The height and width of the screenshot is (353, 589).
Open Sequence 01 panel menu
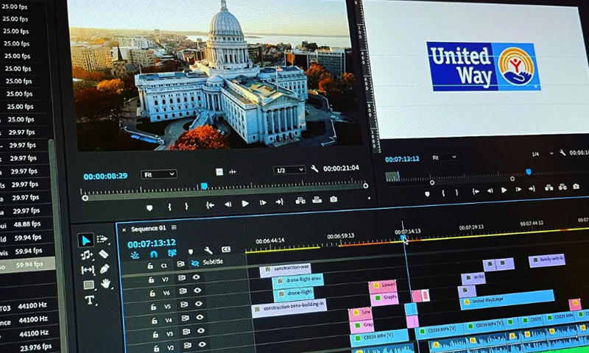coord(174,227)
